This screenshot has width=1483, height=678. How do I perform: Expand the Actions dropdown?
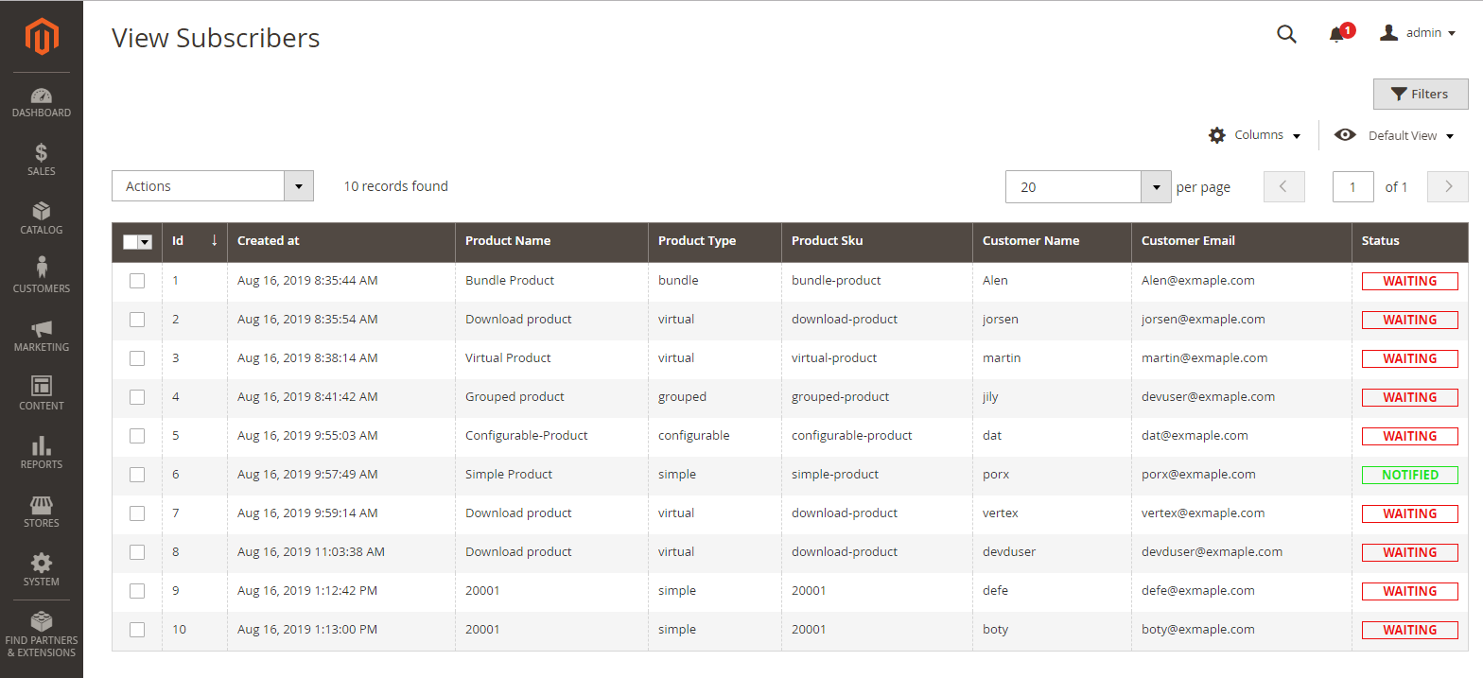click(x=212, y=186)
